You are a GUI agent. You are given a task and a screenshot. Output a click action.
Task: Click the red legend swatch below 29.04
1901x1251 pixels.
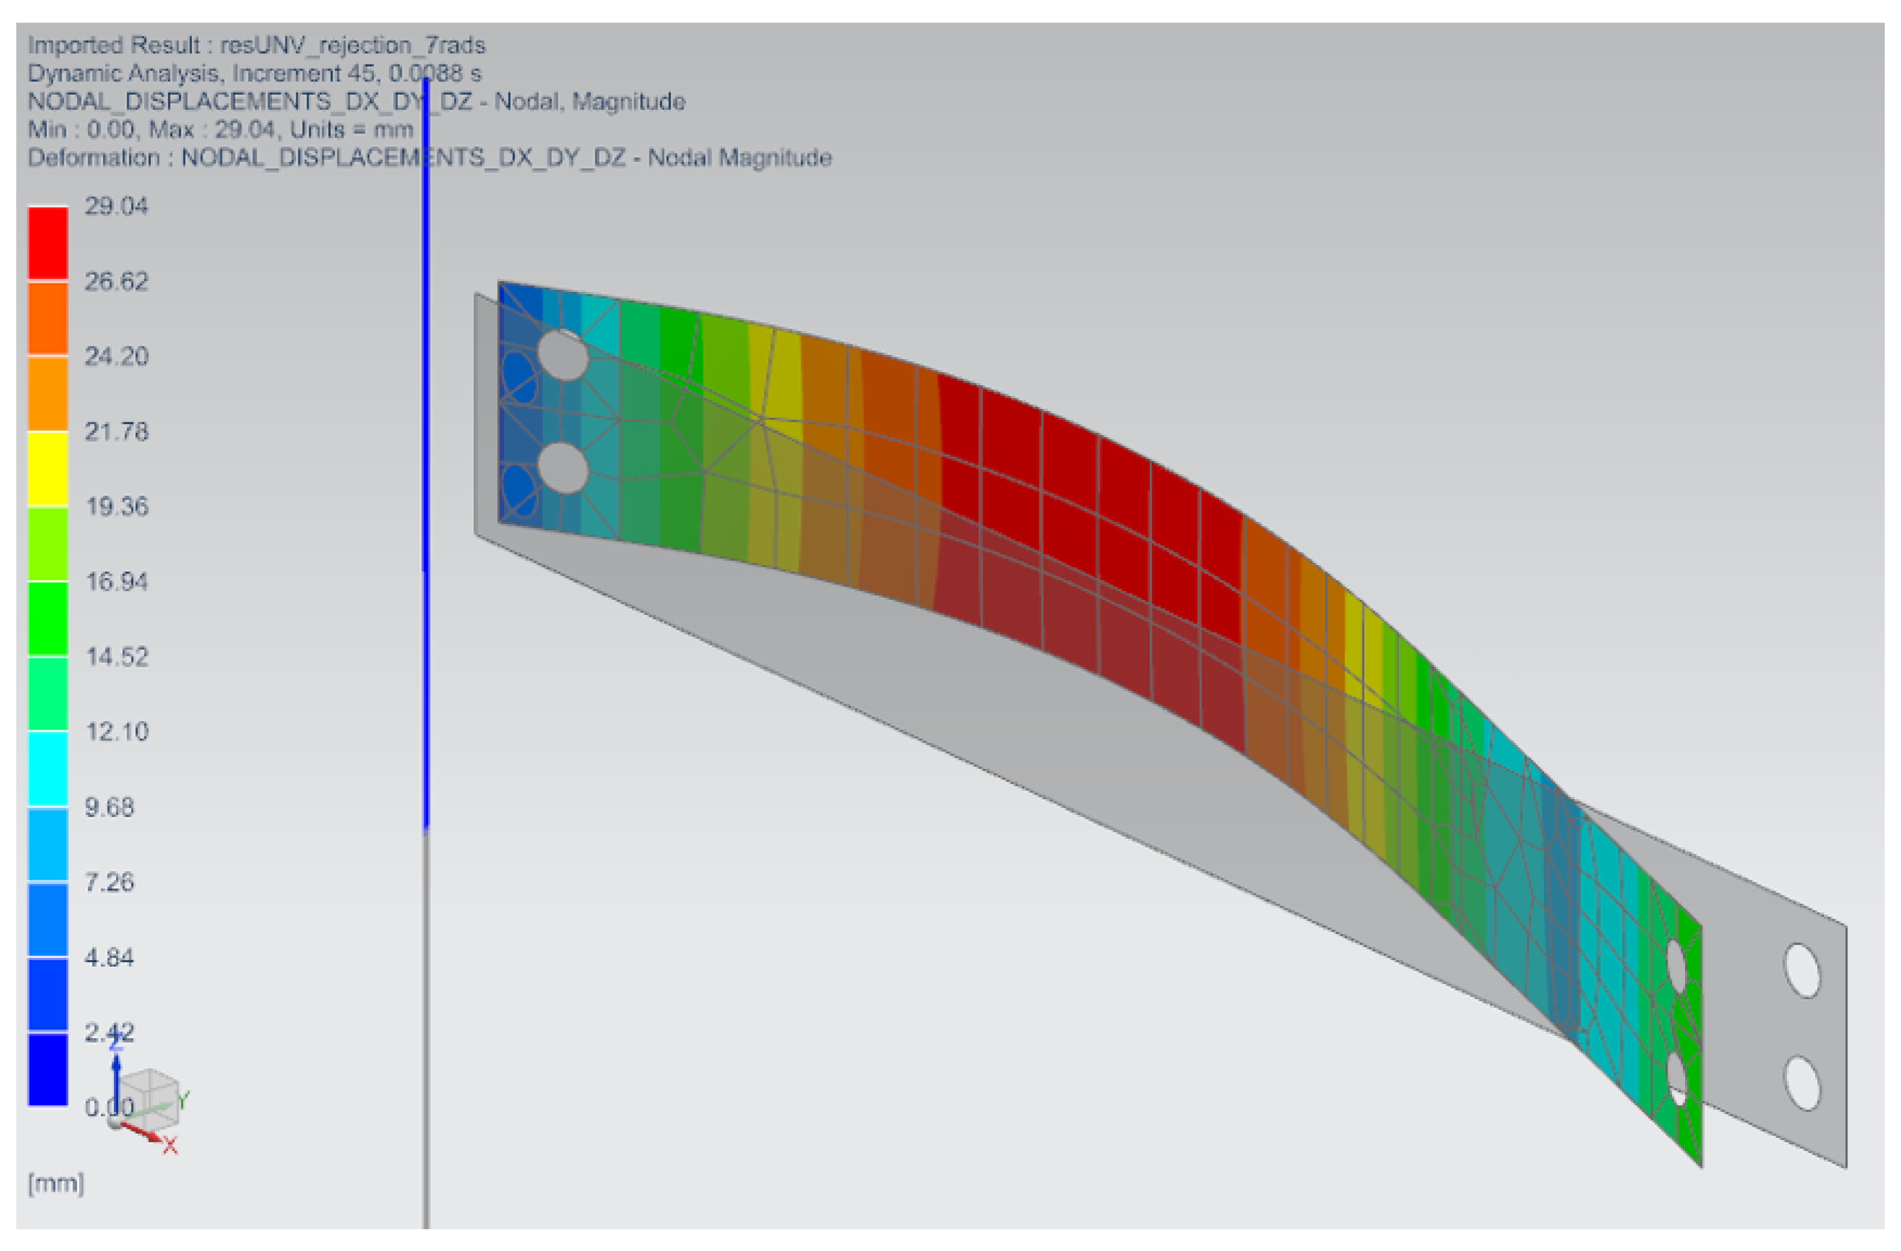coord(48,243)
